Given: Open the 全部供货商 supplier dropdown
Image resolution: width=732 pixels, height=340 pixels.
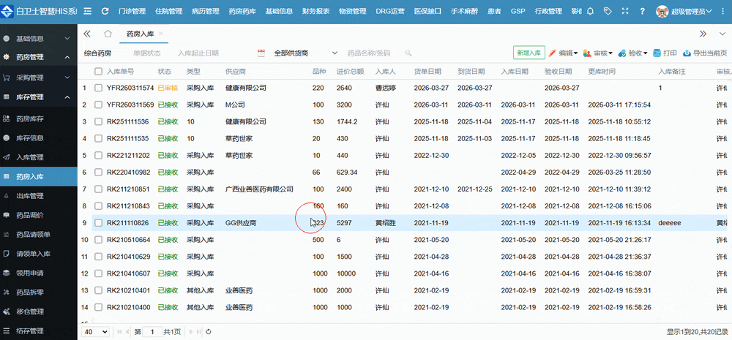Looking at the screenshot, I should pos(305,53).
